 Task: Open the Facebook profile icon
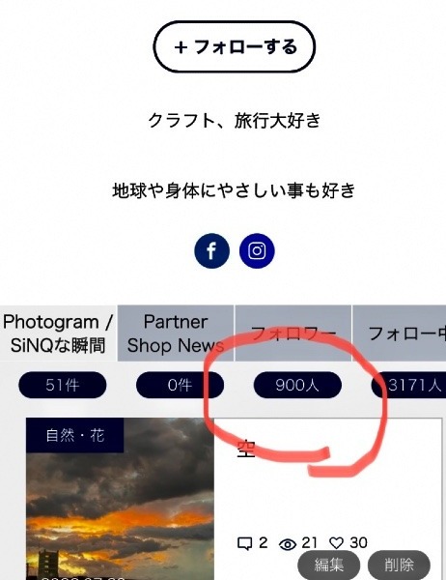tap(211, 250)
